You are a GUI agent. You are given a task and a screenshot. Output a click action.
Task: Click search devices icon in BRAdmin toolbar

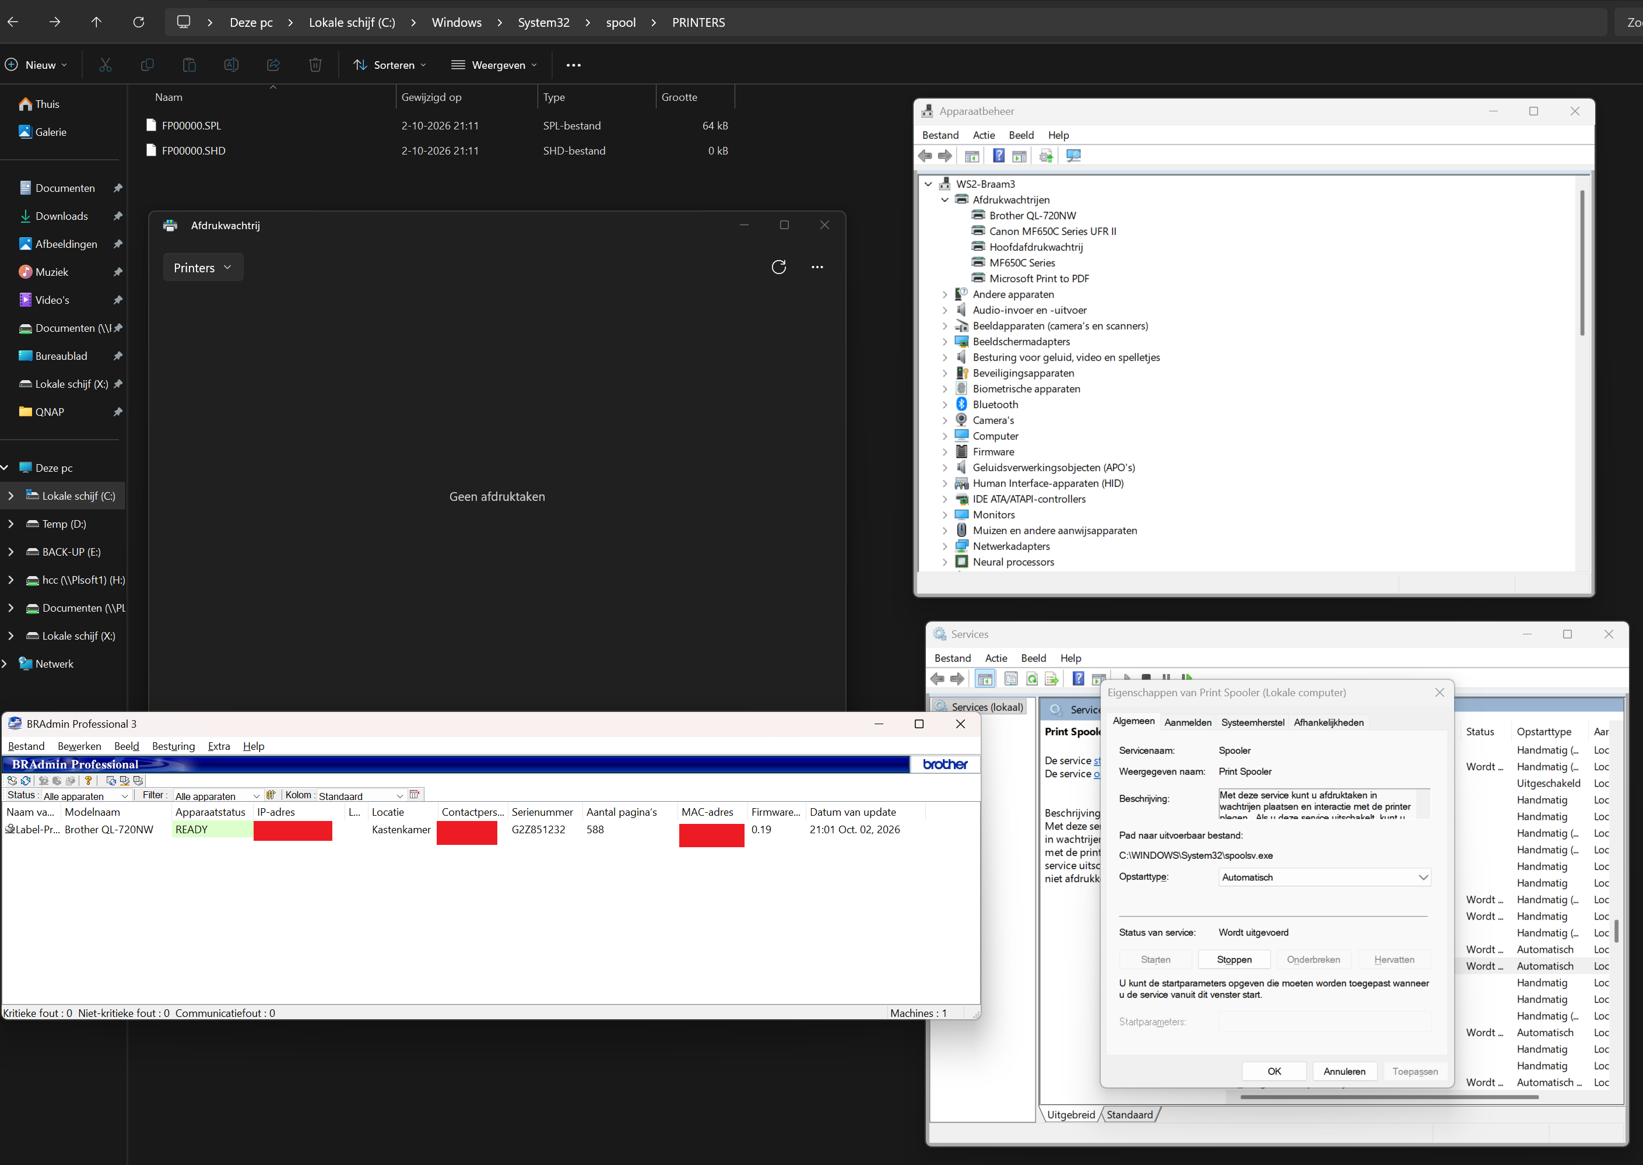pyautogui.click(x=12, y=781)
